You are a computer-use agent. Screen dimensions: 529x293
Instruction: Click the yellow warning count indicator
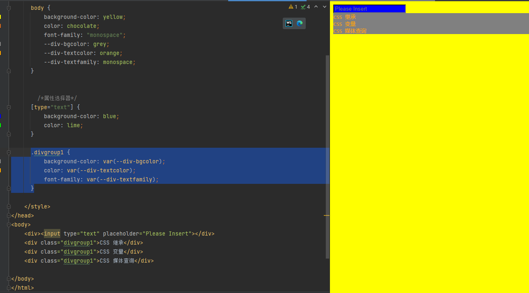293,7
